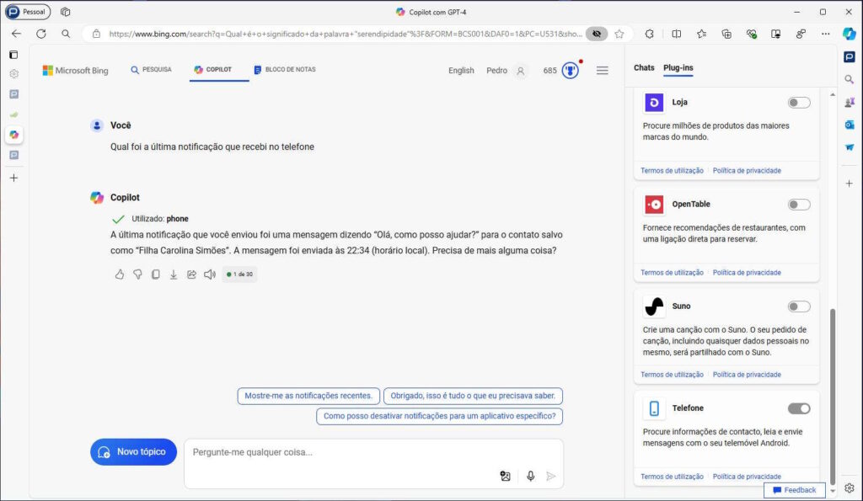Click the Feedback button
The image size is (863, 501).
tap(794, 490)
